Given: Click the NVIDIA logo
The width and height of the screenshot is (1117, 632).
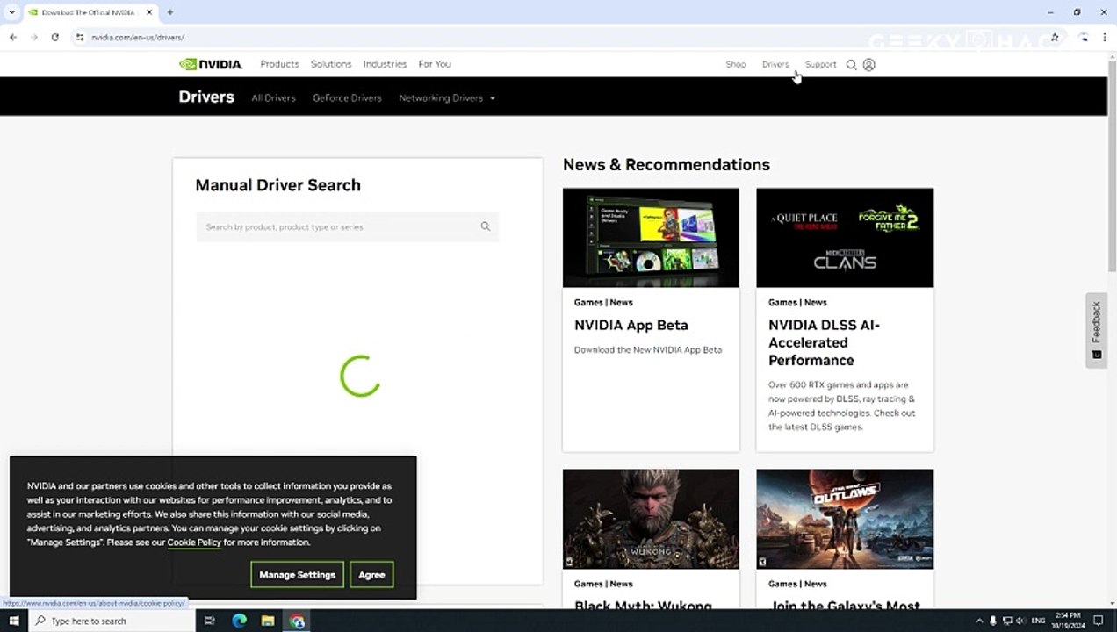Looking at the screenshot, I should (211, 64).
